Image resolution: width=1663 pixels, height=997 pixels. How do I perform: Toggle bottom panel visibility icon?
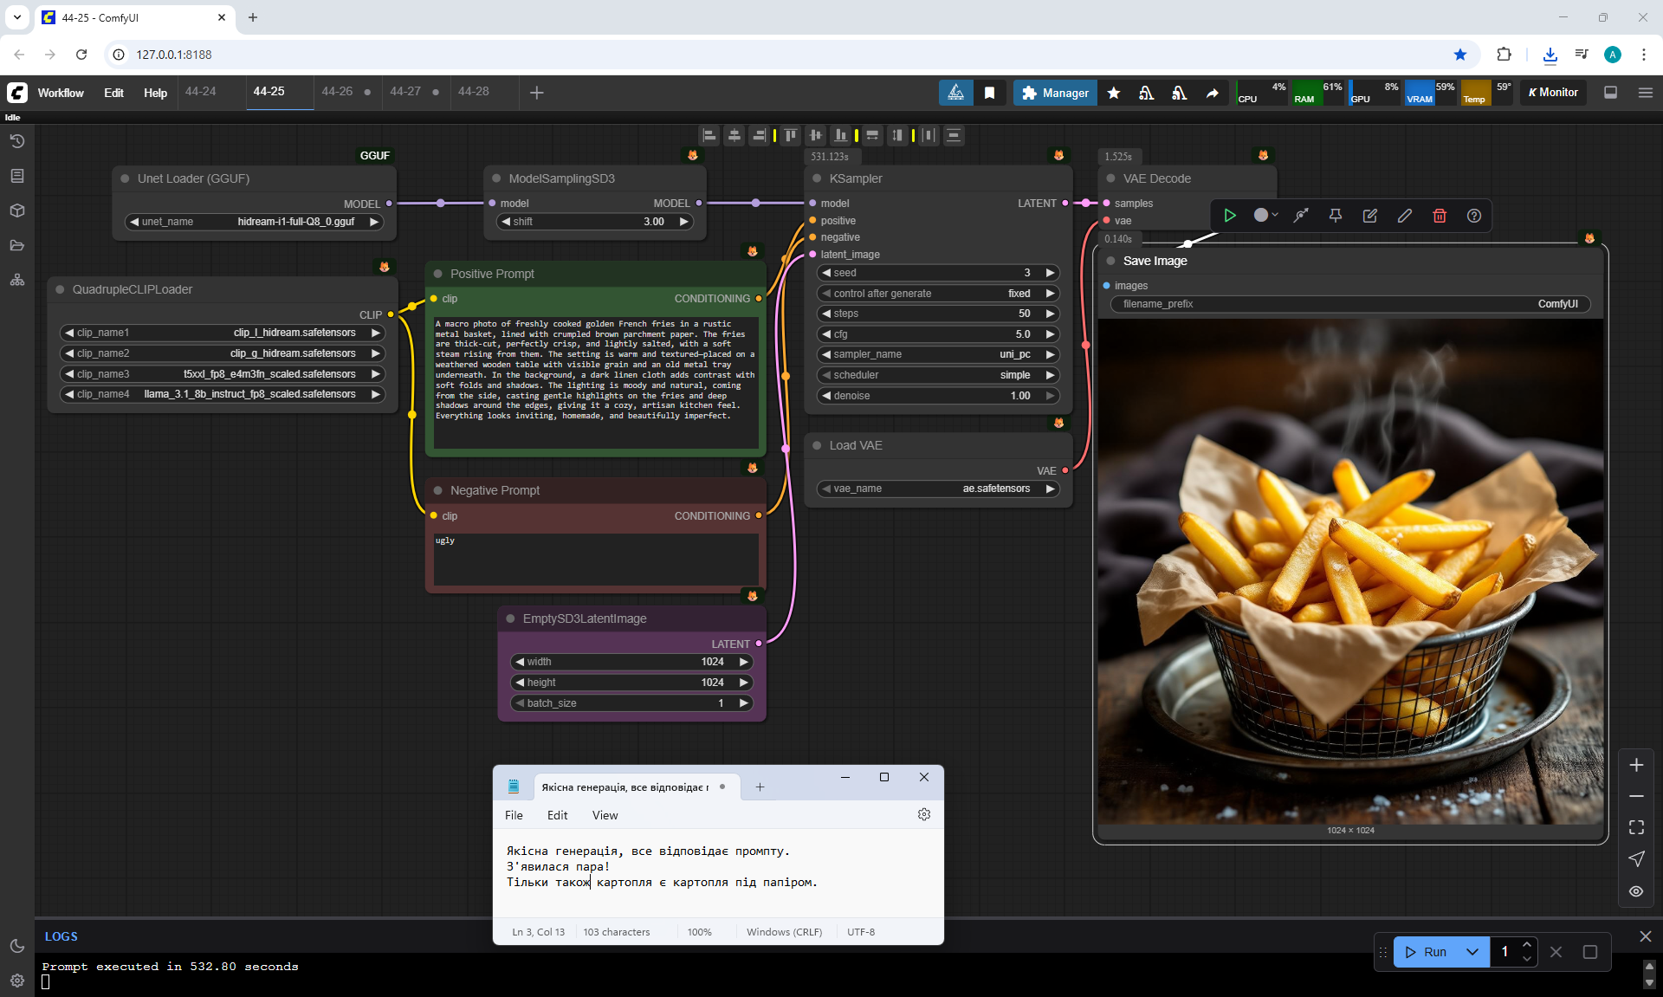1610,93
